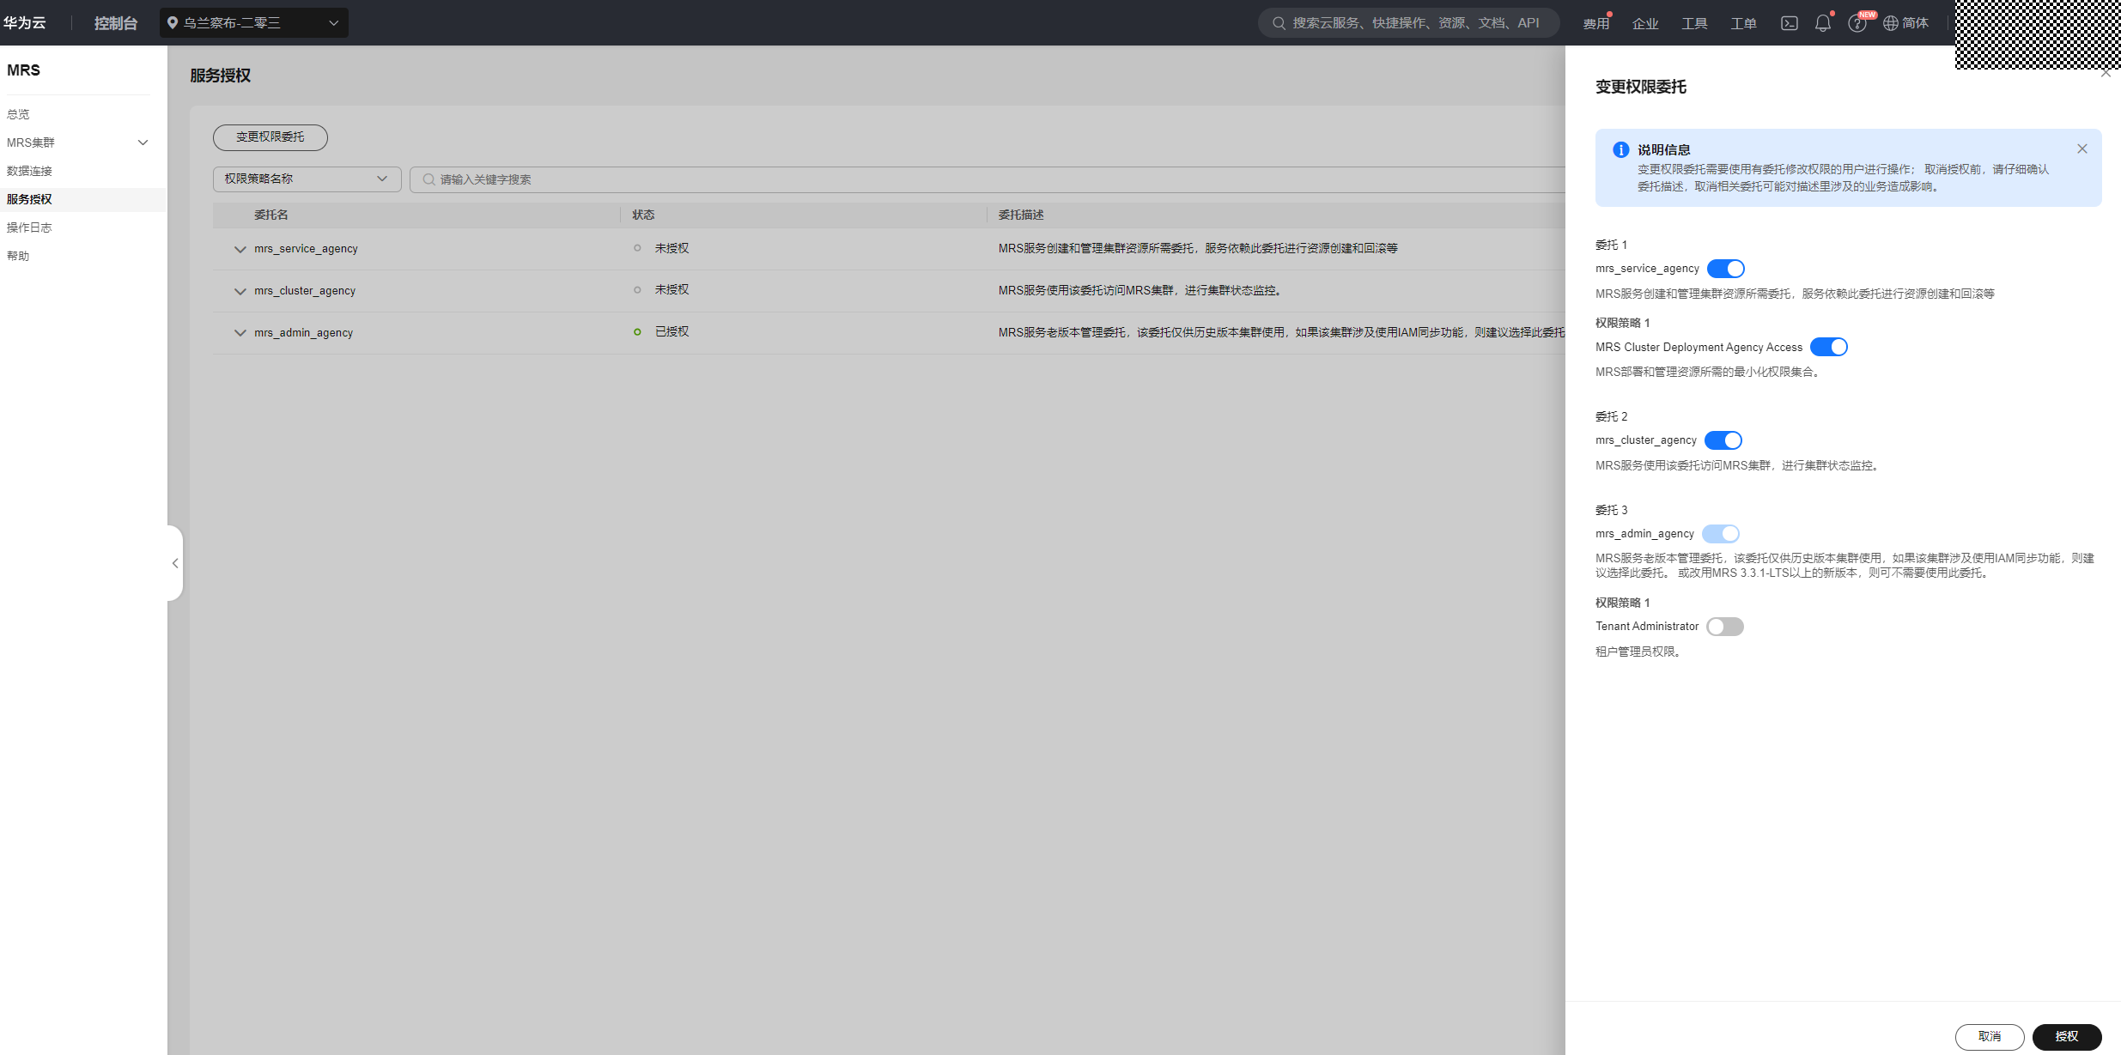Click the search magnifier in top bar

1279,23
